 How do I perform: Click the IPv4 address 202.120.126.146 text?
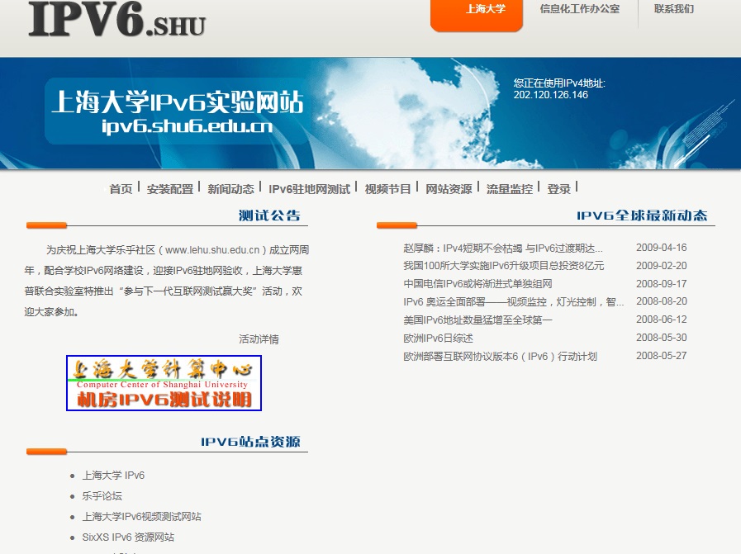(x=551, y=95)
